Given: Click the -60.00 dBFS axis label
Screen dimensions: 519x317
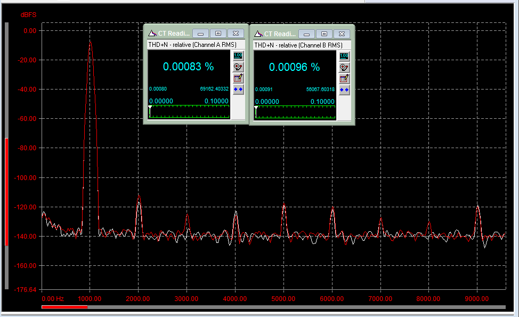Looking at the screenshot, I should pos(27,118).
